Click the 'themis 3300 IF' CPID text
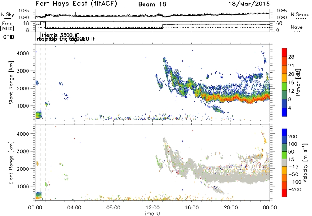Screen dimensions: 312x216 (60, 35)
